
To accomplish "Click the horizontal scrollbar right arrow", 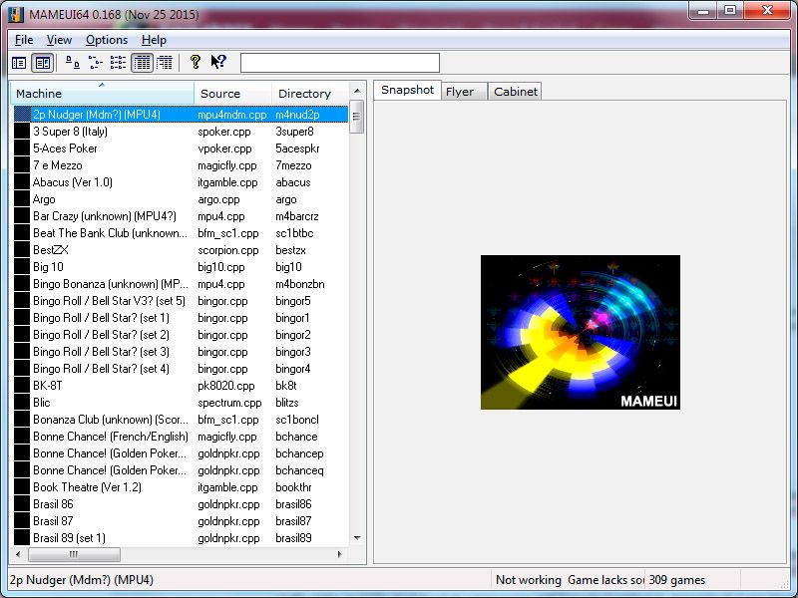I will coord(340,554).
